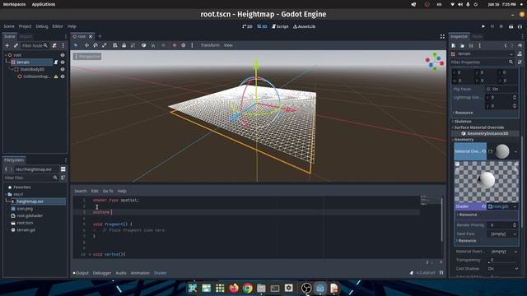Open shader editor Go To menu
The height and width of the screenshot is (296, 527).
click(108, 191)
